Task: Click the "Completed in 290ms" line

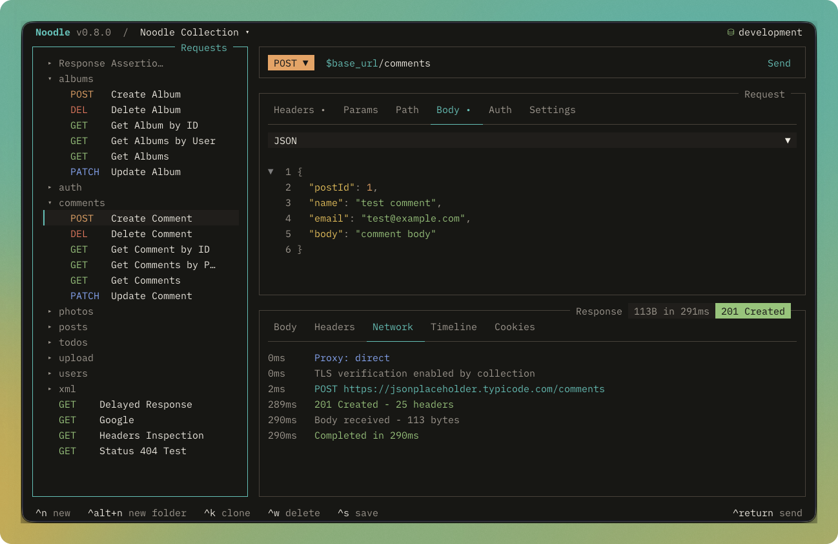Action: (x=367, y=435)
